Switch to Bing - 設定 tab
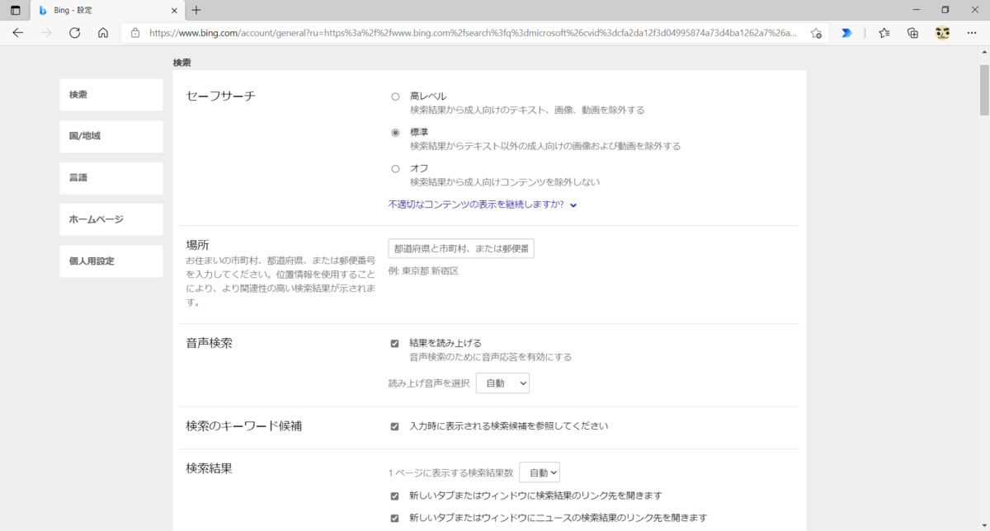 (x=107, y=10)
